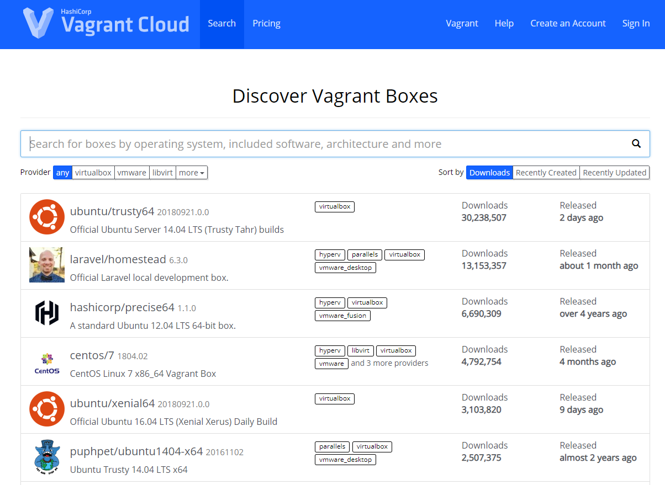665x485 pixels.
Task: Click the magnifying glass search icon
Action: click(x=636, y=144)
